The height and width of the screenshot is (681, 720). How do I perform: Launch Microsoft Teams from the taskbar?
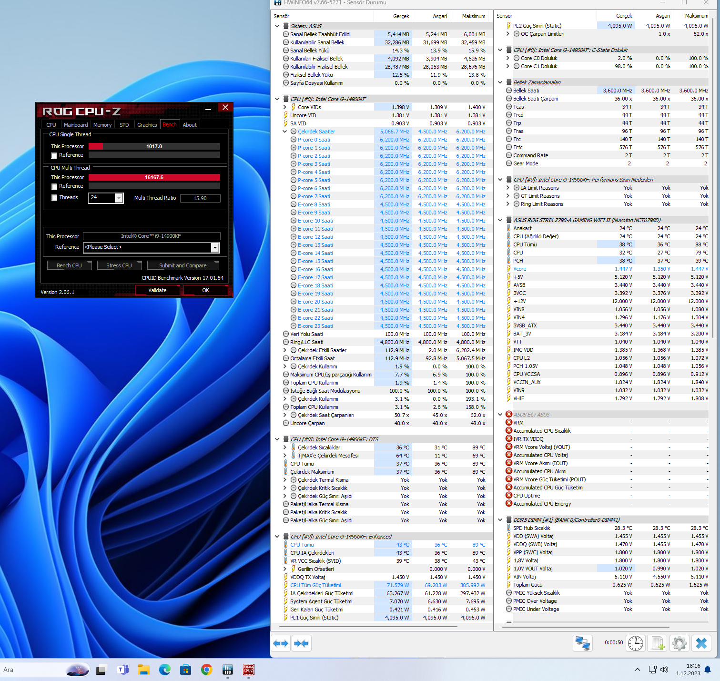coord(123,670)
